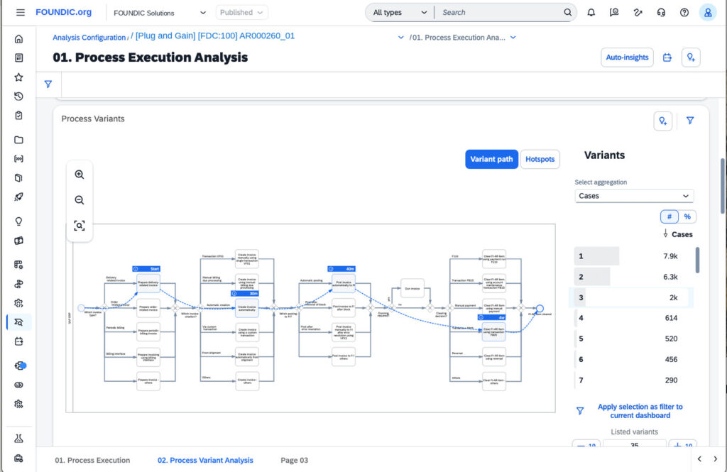Viewport: 727px width, 472px height.
Task: Open [Plug and Gain] AR000260_01 breadcrumb link
Action: click(x=215, y=35)
